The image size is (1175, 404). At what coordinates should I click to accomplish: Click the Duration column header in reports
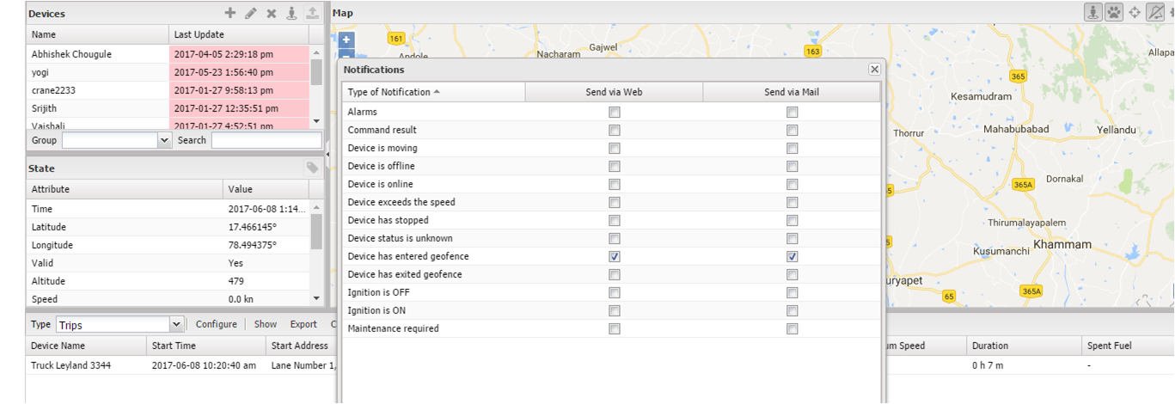(1024, 346)
